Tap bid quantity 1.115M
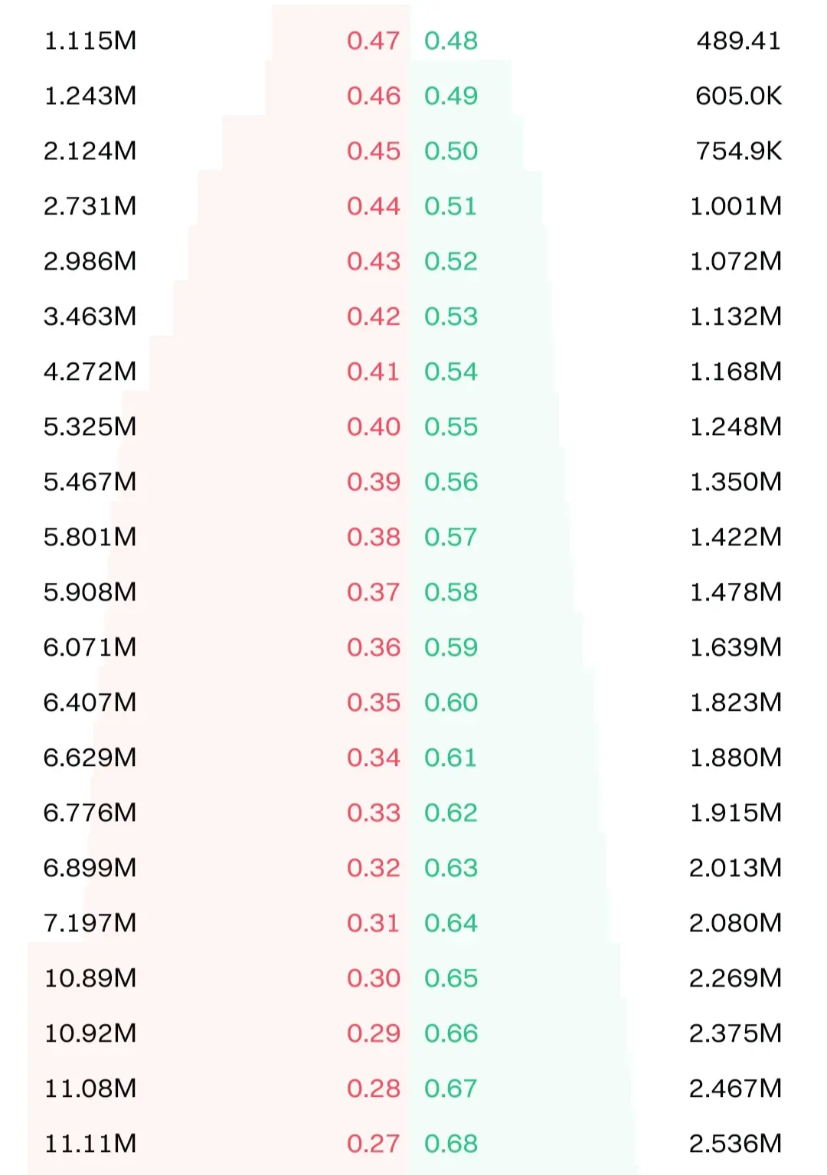Screen dimensions: 827x1175 [x=90, y=41]
